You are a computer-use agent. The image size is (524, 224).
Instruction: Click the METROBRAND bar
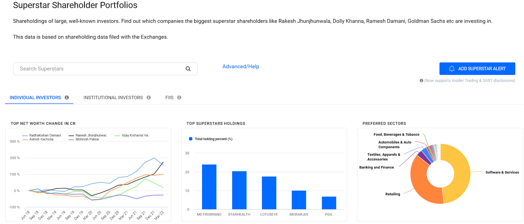209,187
